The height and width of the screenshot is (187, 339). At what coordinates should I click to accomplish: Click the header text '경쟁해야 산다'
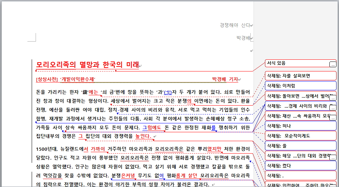click(235, 25)
